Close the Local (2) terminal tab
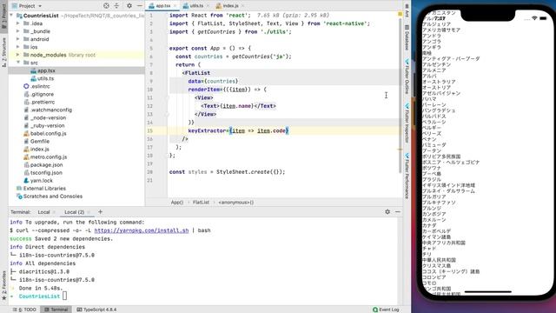The height and width of the screenshot is (313, 556). 89,212
